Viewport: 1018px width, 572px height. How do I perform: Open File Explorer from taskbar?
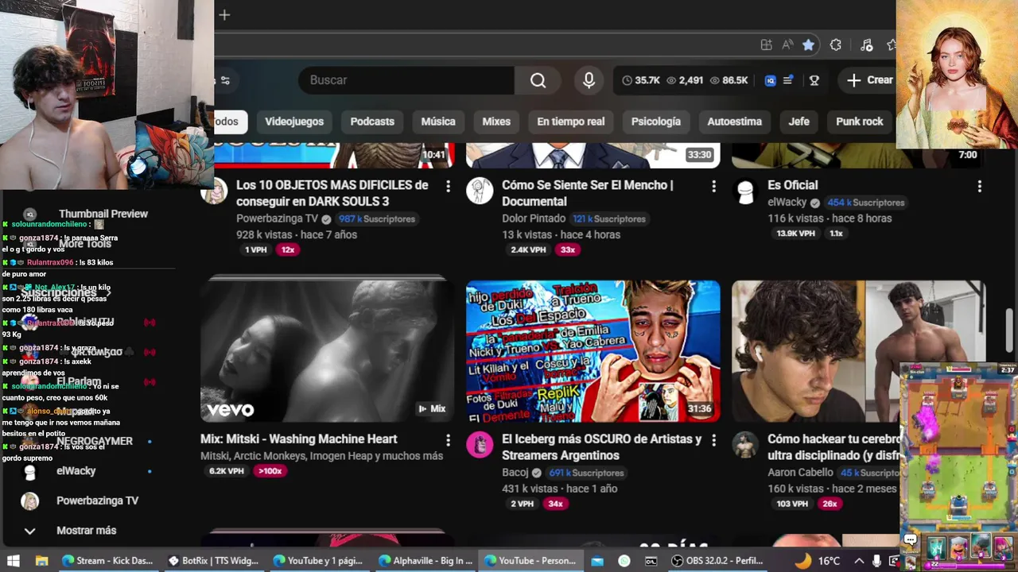(x=42, y=561)
